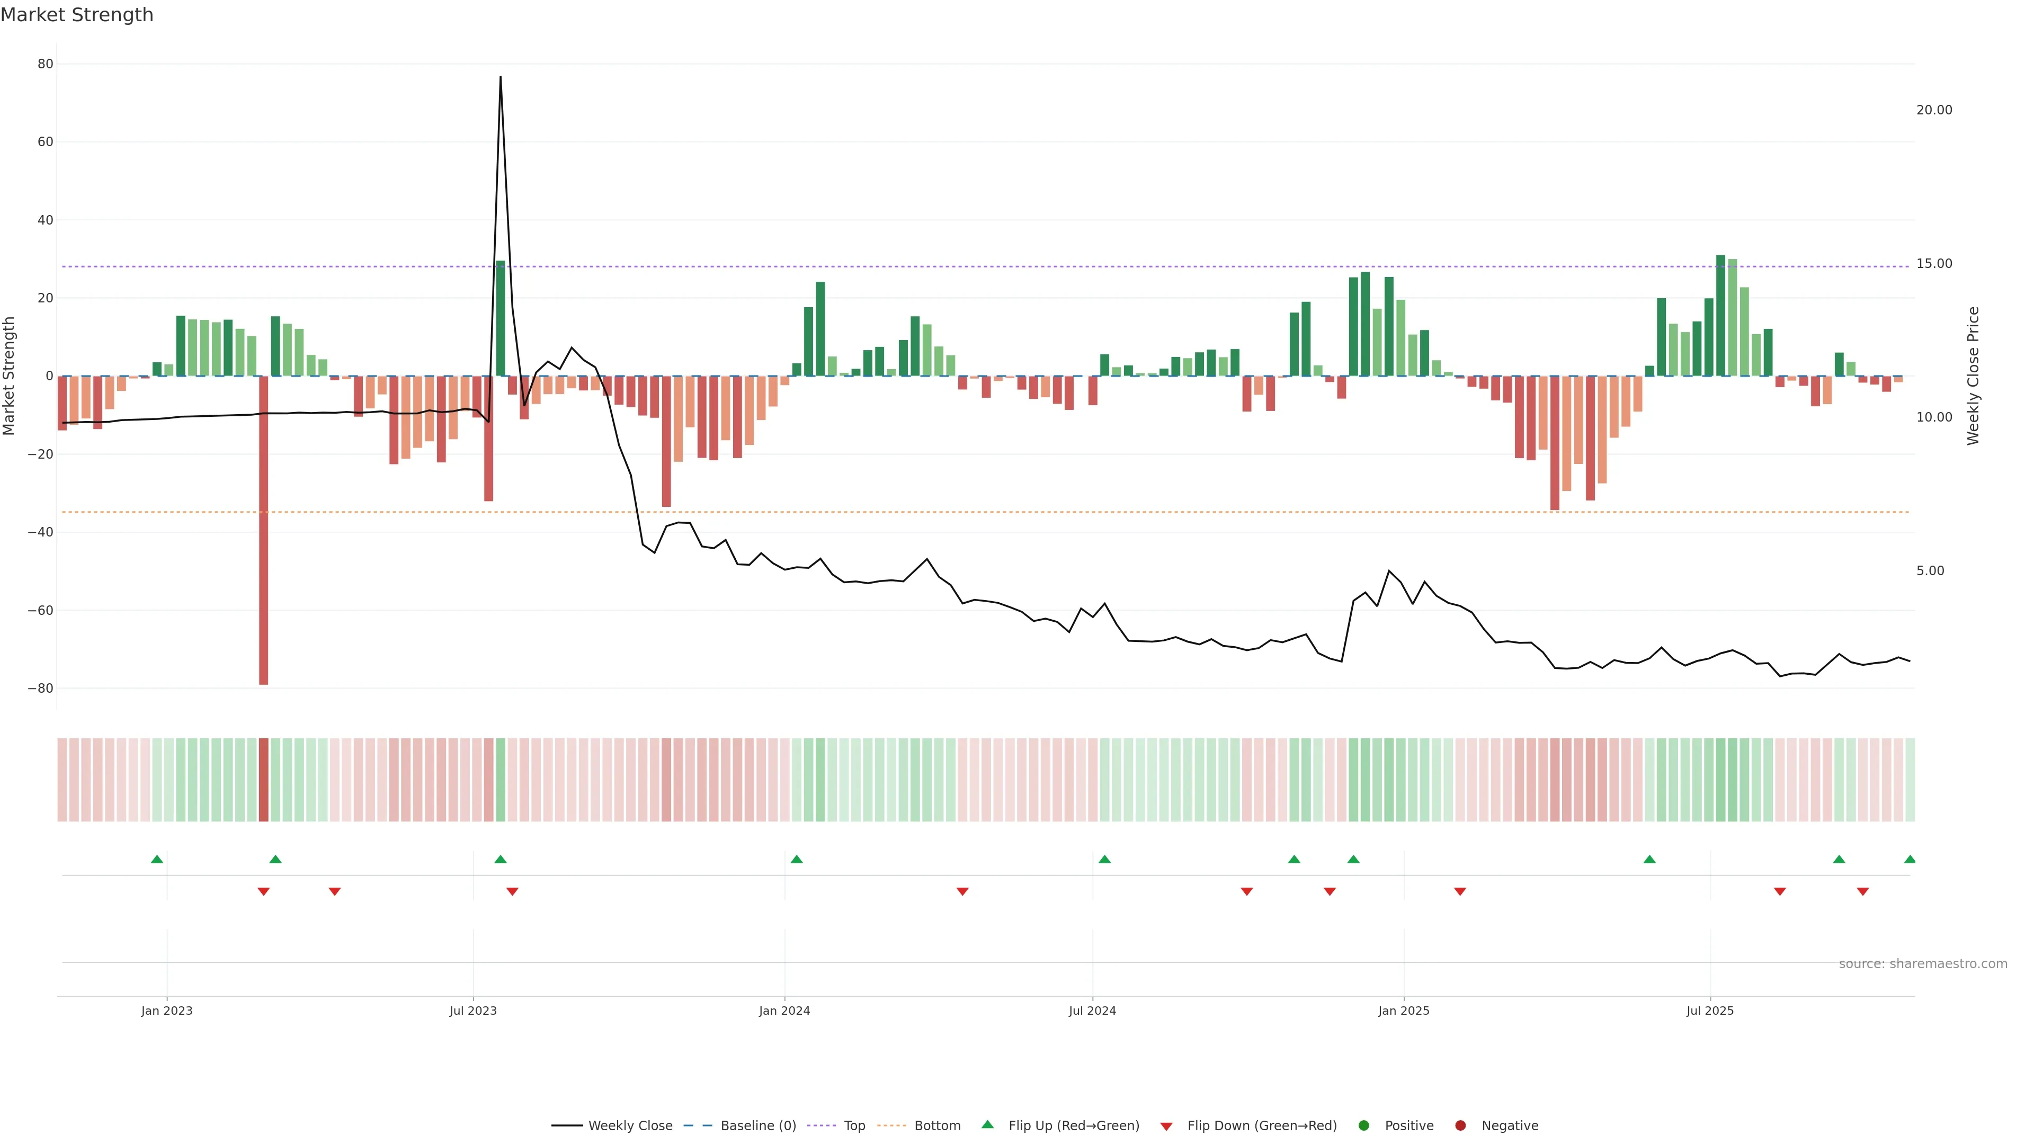The width and height of the screenshot is (2034, 1144).
Task: Click Flip Down red triangle legend icon
Action: (x=1166, y=1127)
